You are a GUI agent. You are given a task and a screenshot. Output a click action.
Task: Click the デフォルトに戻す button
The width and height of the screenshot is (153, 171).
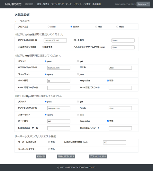tap(98, 156)
